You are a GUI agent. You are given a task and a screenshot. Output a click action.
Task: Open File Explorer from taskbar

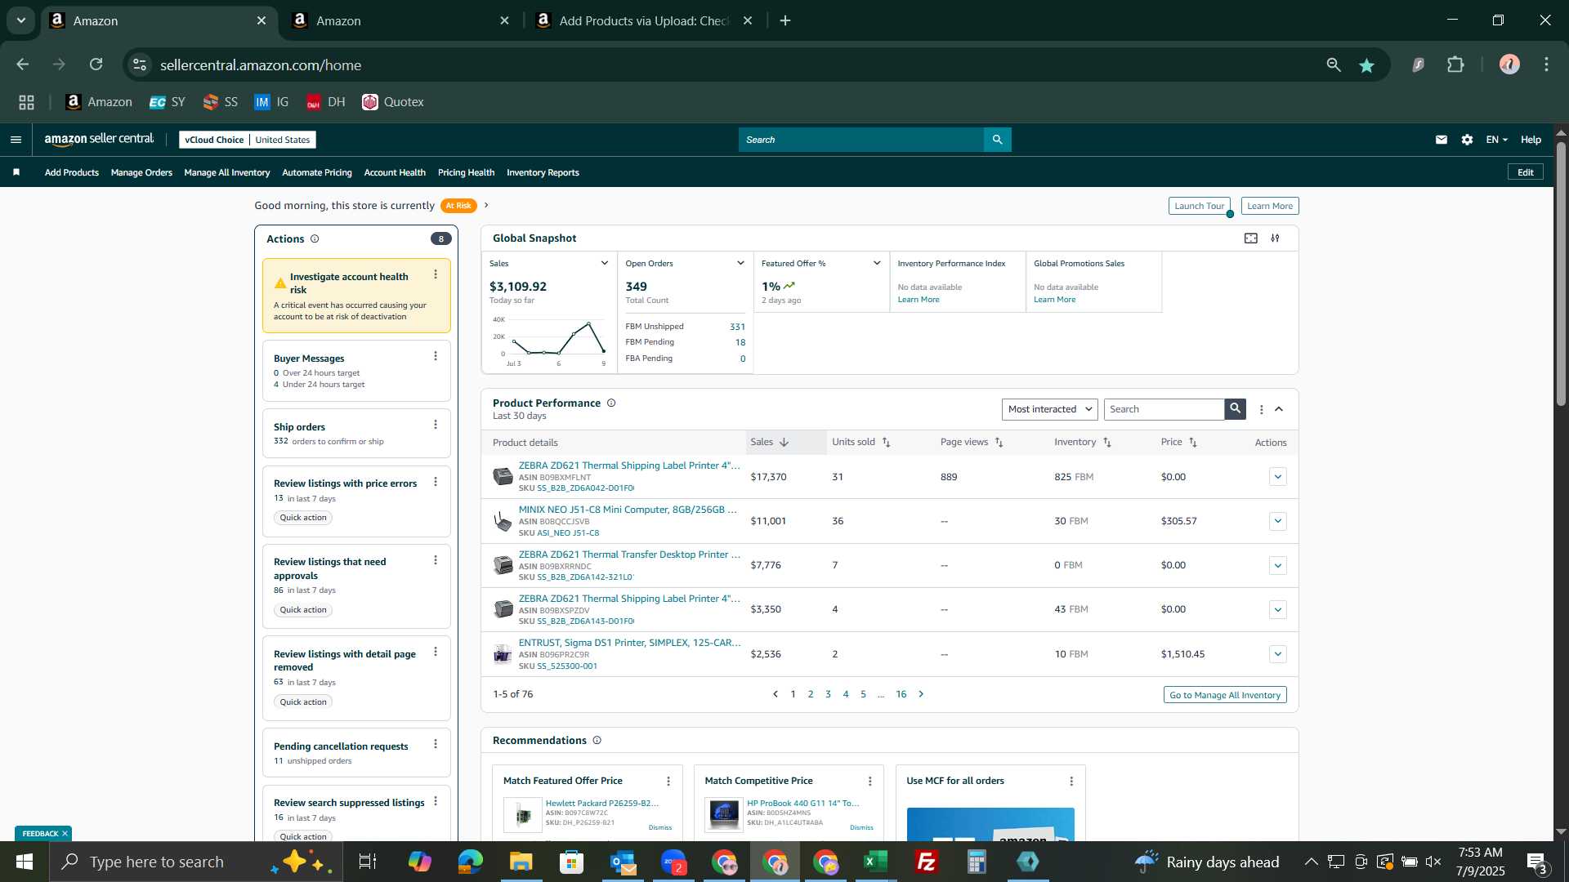pyautogui.click(x=521, y=862)
